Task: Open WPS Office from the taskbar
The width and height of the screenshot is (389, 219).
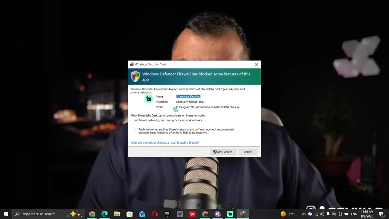Action: click(x=192, y=214)
